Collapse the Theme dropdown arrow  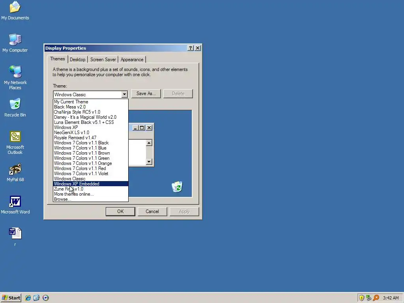(124, 95)
